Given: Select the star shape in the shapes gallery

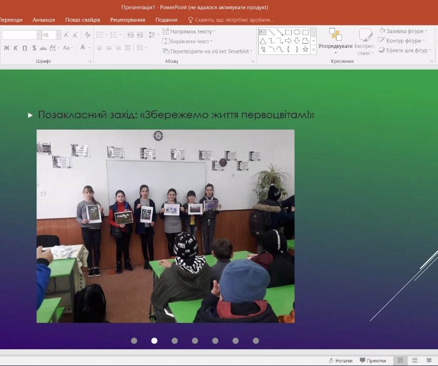Looking at the screenshot, I should click(x=306, y=50).
